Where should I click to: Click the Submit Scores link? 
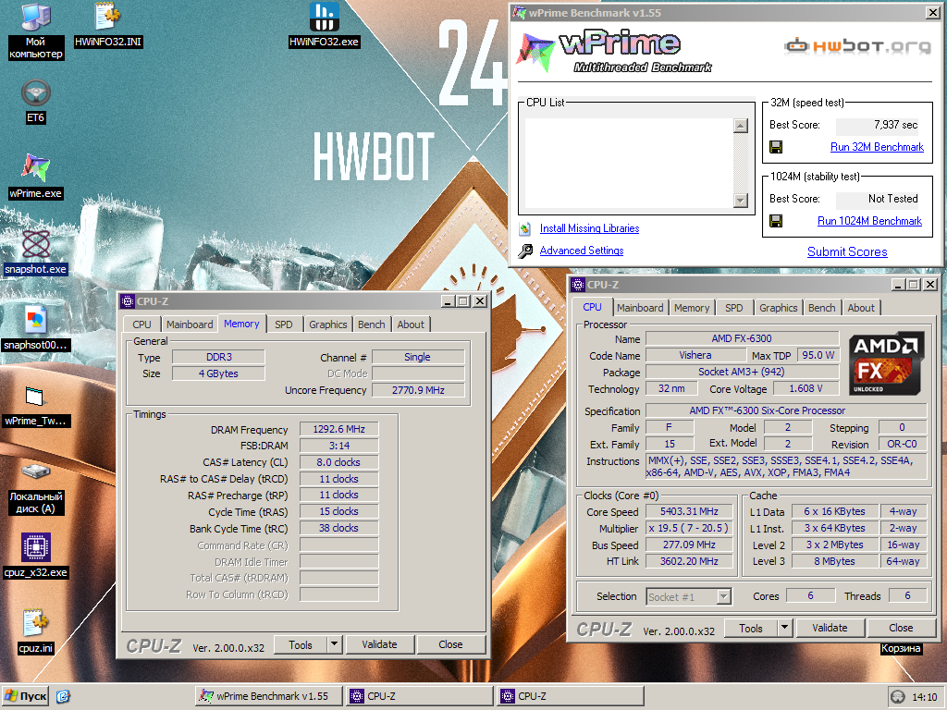(x=847, y=251)
